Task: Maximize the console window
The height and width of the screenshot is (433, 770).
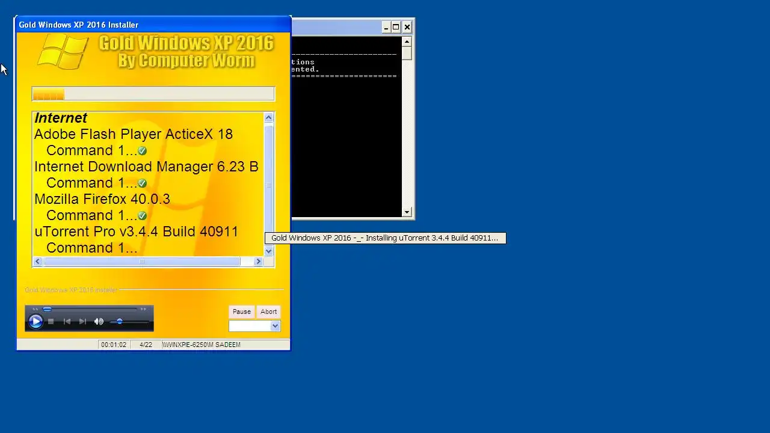Action: pos(396,27)
